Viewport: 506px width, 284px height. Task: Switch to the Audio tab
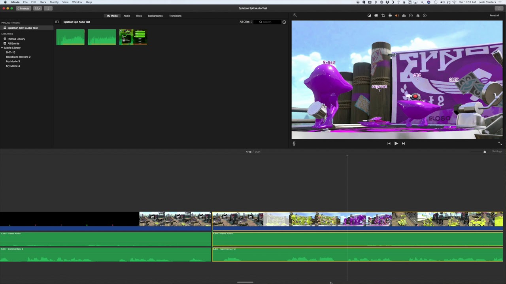[x=127, y=16]
